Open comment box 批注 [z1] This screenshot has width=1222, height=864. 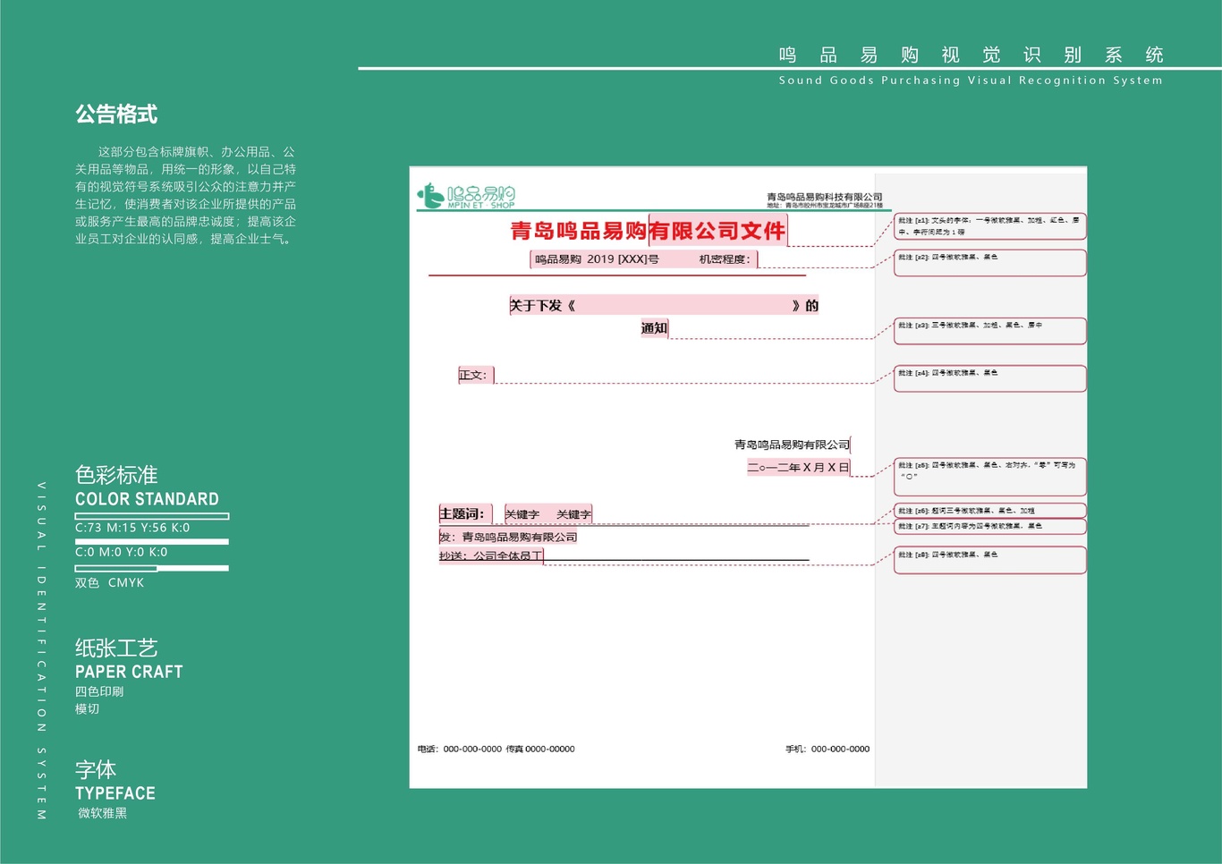click(989, 226)
